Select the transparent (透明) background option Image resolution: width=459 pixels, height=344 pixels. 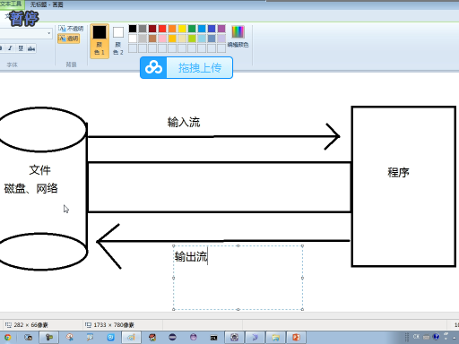[x=69, y=39]
